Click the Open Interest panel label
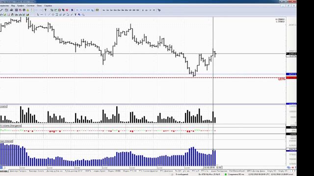The width and height of the screenshot is (314, 176). tap(6, 141)
